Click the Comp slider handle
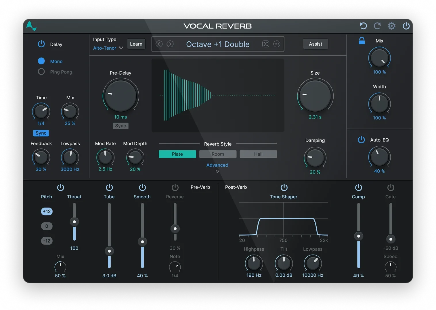This screenshot has width=436, height=310. click(358, 236)
